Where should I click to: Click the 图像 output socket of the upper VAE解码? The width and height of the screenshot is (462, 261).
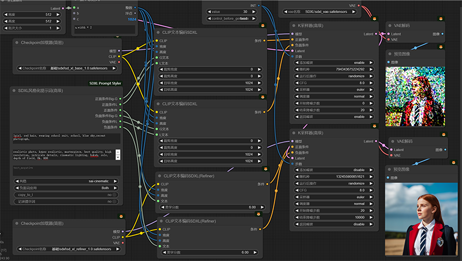coord(442,34)
